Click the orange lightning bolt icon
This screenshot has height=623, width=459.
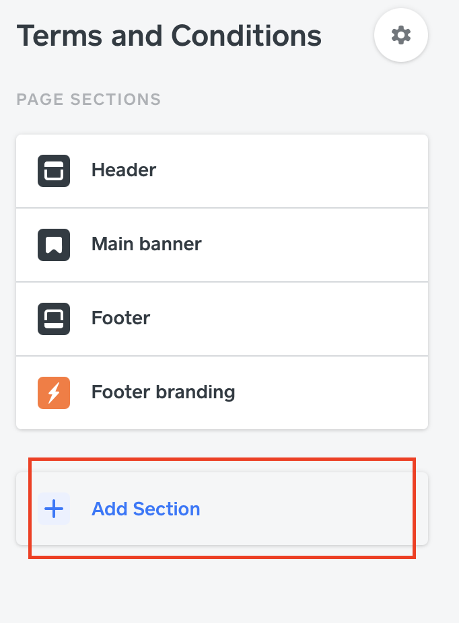tap(54, 393)
